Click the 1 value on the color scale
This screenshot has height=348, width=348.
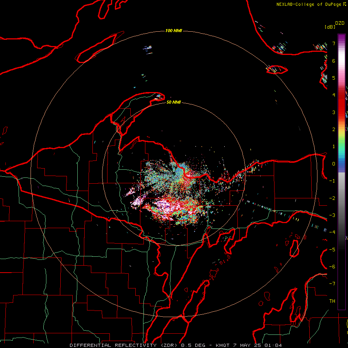pos(334,147)
